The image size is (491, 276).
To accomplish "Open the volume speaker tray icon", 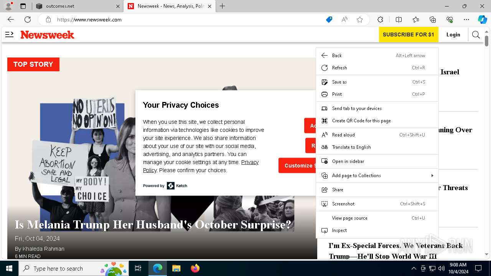I will (x=441, y=268).
